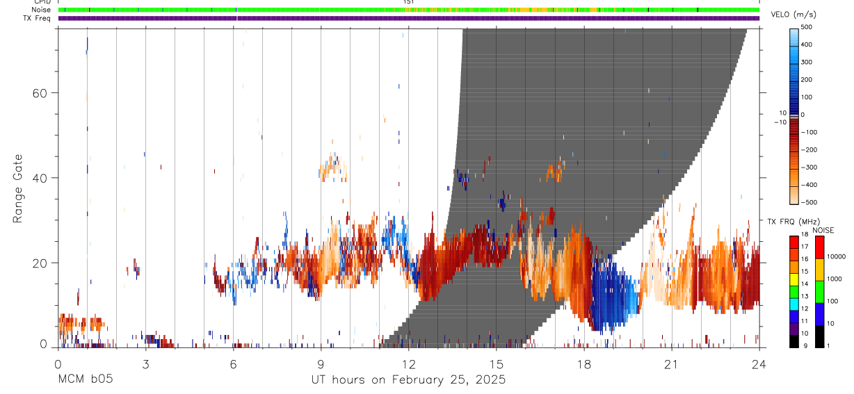Click hour tick '9' on time axis

pos(321,363)
